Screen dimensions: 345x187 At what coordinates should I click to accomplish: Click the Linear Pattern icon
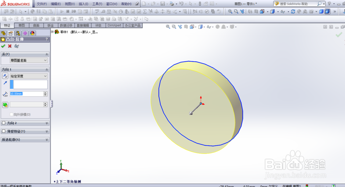click(x=81, y=19)
